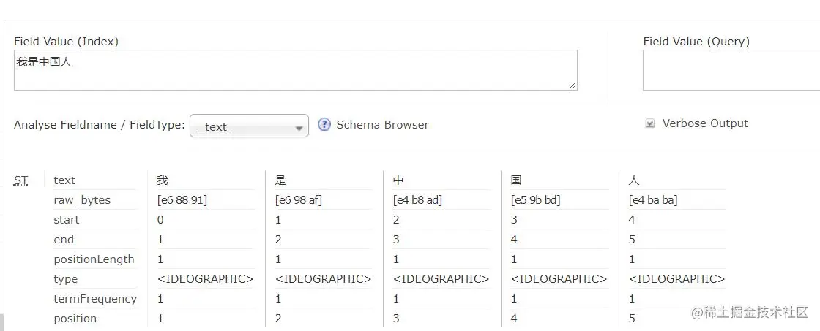Click the token 中 in text row

tap(398, 180)
